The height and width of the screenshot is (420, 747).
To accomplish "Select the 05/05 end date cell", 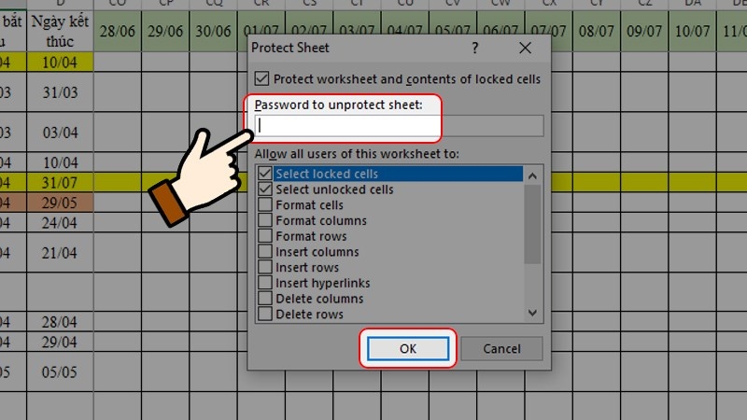I will [x=60, y=371].
